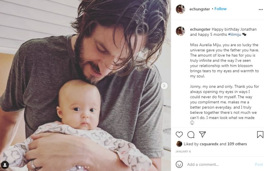
Task: View the list of 109 others who liked
Action: coord(237,144)
